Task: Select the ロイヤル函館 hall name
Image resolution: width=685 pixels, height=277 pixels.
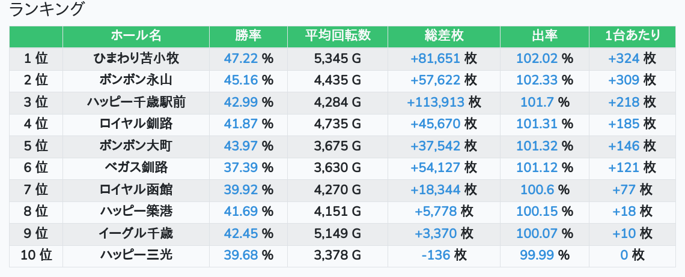Action: pyautogui.click(x=136, y=190)
